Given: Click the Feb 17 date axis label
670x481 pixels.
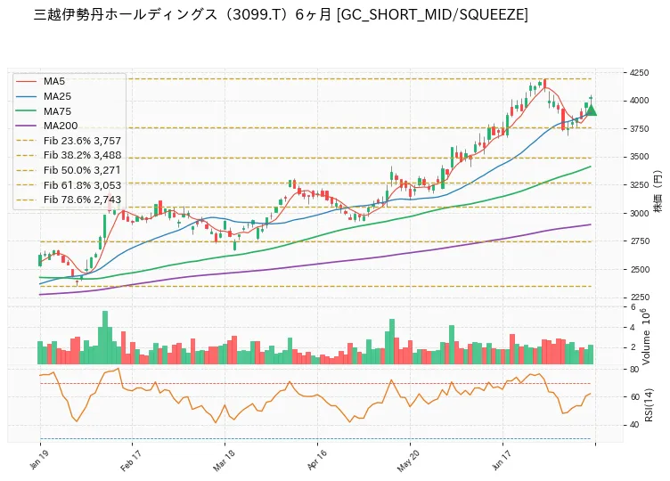Looking at the screenshot, I should pos(130,461).
